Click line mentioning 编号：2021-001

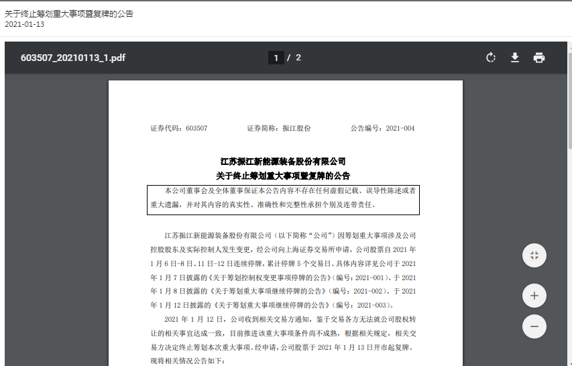click(283, 278)
